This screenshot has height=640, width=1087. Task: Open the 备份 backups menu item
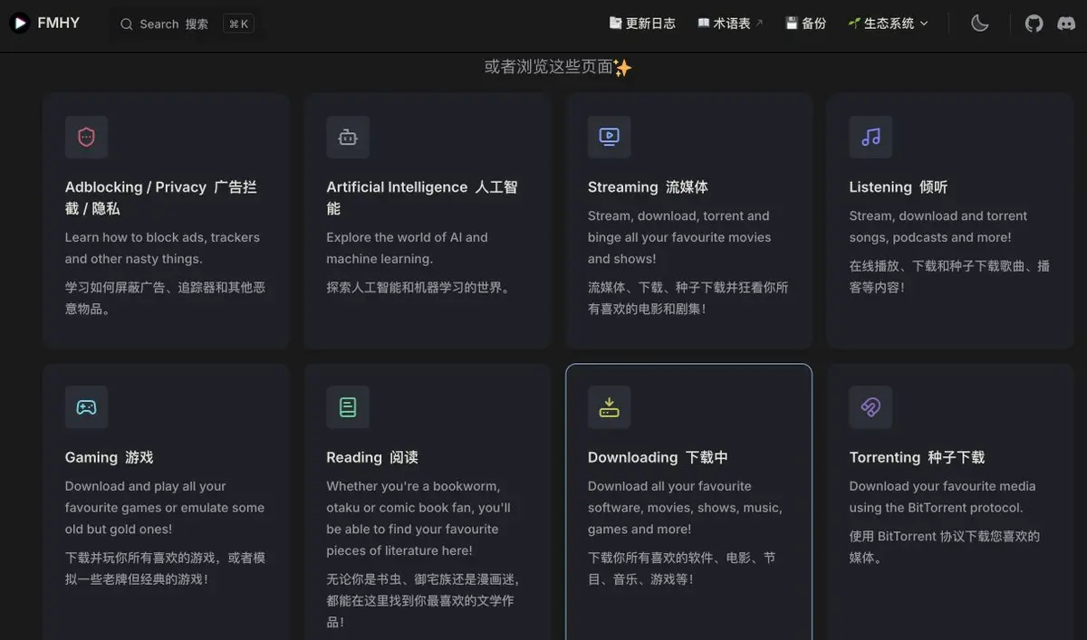point(805,24)
